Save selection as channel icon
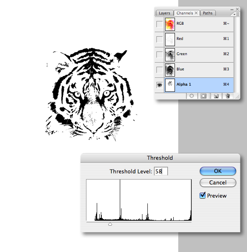 [203, 96]
